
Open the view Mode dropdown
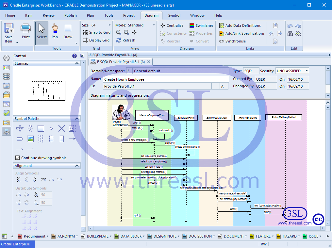[x=154, y=25]
